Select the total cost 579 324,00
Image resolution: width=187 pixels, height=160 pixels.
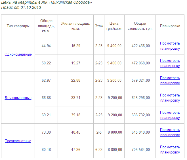point(141,80)
